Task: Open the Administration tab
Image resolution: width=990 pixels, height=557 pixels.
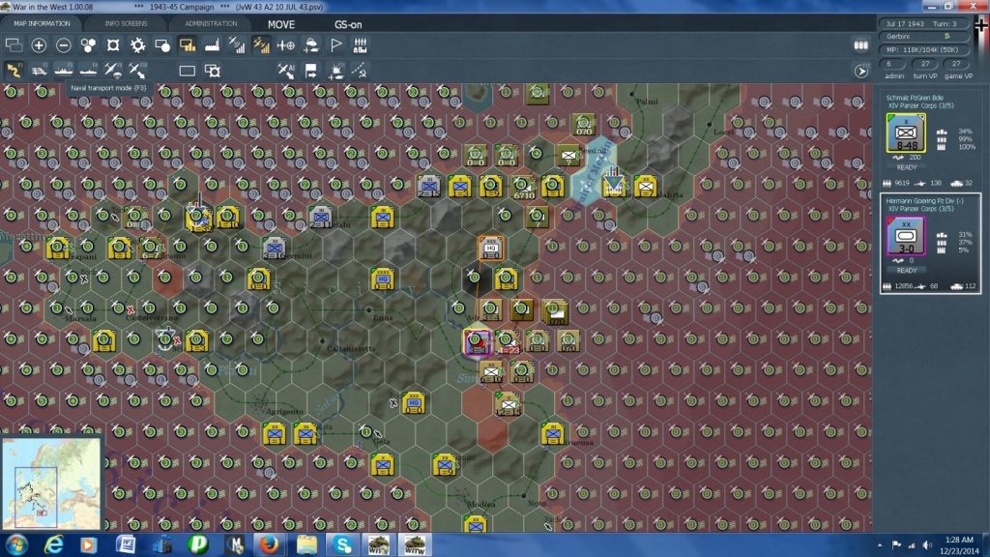Action: (211, 23)
